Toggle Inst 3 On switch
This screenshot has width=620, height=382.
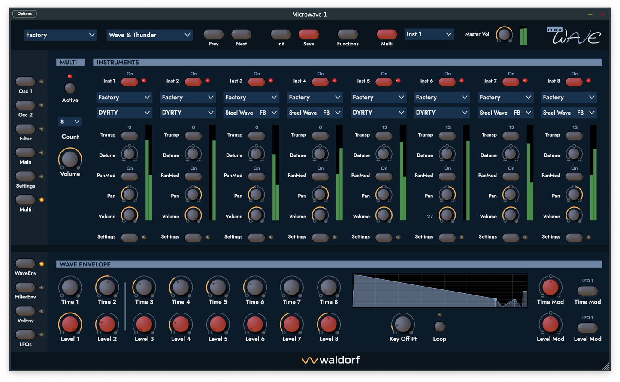click(256, 81)
